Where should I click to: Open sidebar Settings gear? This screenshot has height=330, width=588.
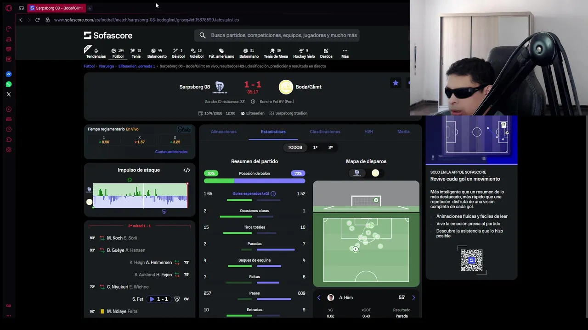[x=8, y=149]
